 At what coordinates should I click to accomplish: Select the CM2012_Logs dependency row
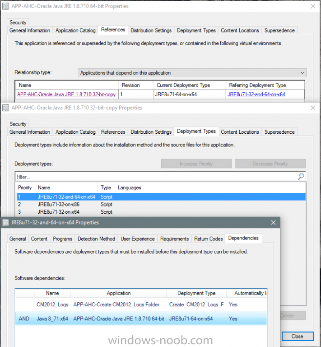click(141, 305)
